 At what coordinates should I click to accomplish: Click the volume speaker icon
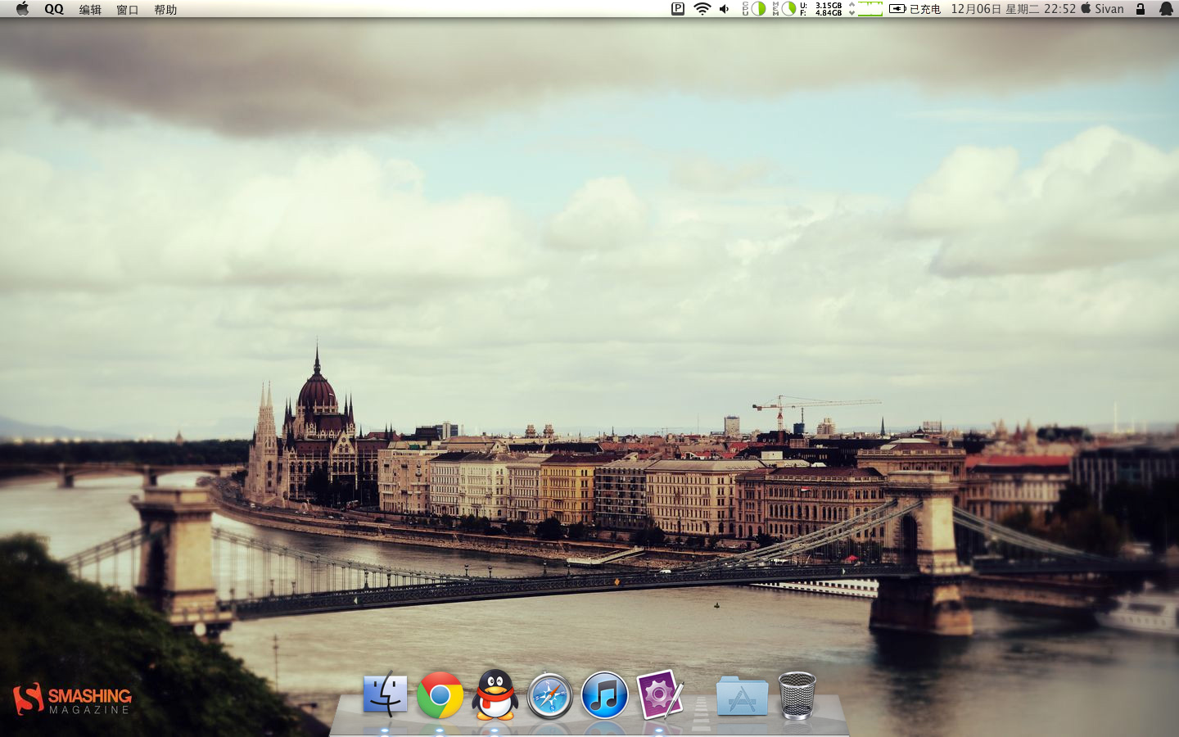(x=724, y=9)
